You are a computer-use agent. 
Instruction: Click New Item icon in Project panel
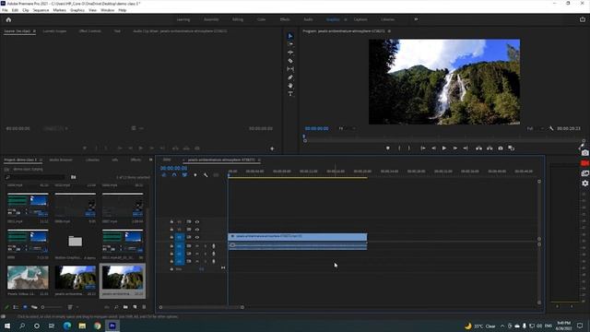coord(135,307)
